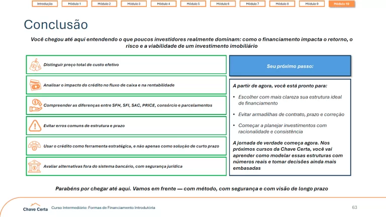Switch to the Módulo 1 tab
Image resolution: width=386 pixels, height=217 pixels.
tap(74, 4)
